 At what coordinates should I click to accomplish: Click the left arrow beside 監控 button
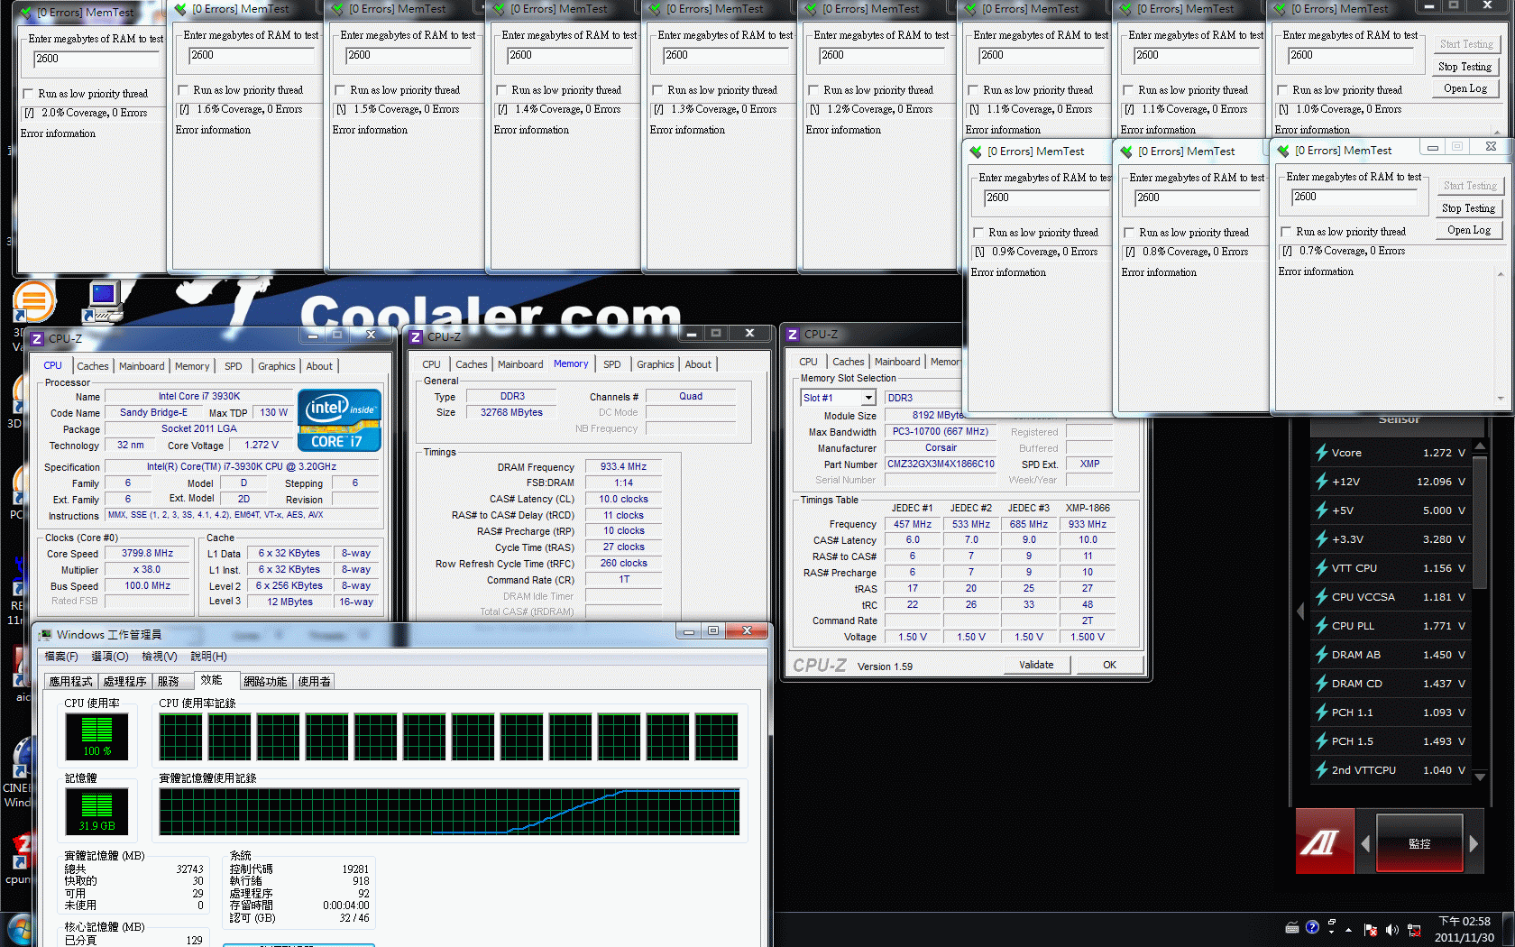[x=1365, y=844]
